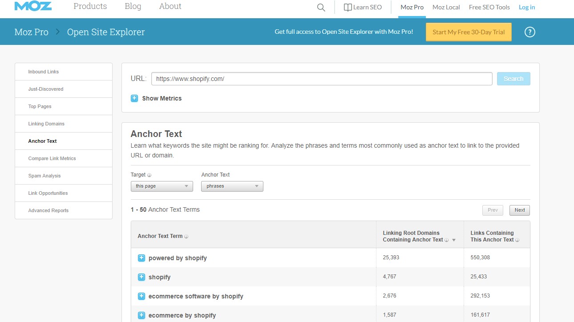Click '1 - 50 Anchor Text Terms' text
Viewport: 574px width, 322px height.
(x=165, y=209)
